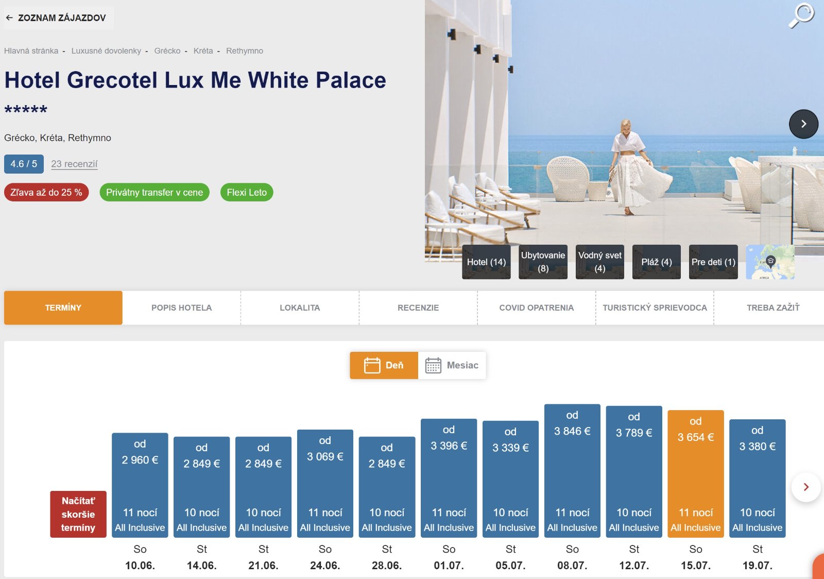Open the map location thumbnail
The height and width of the screenshot is (579, 824).
(x=770, y=262)
